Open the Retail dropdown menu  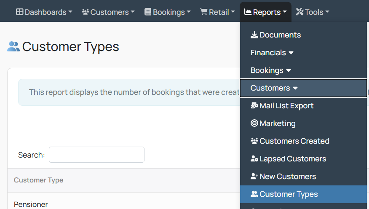tap(218, 12)
